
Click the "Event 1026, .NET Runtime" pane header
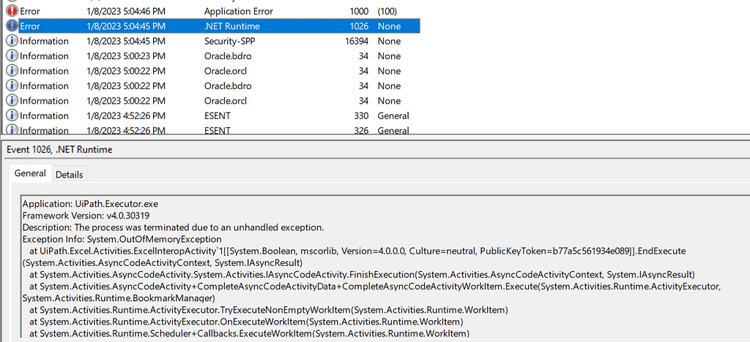(59, 150)
